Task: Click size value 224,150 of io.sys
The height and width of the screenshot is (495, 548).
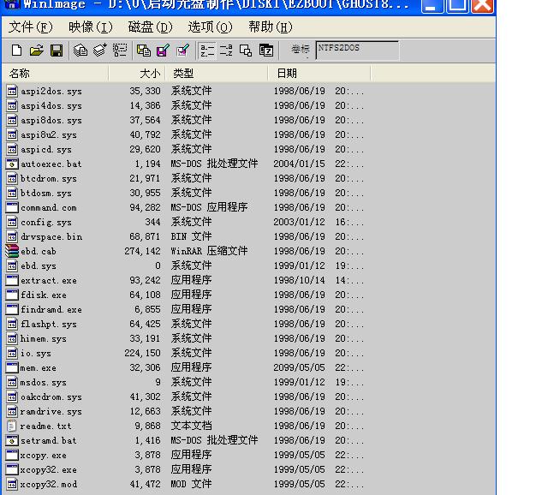Action: tap(142, 353)
